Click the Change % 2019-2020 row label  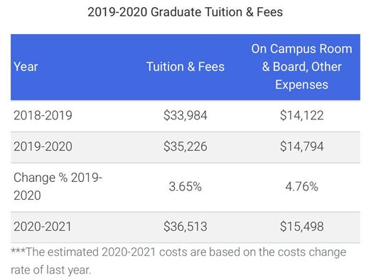coord(58,186)
